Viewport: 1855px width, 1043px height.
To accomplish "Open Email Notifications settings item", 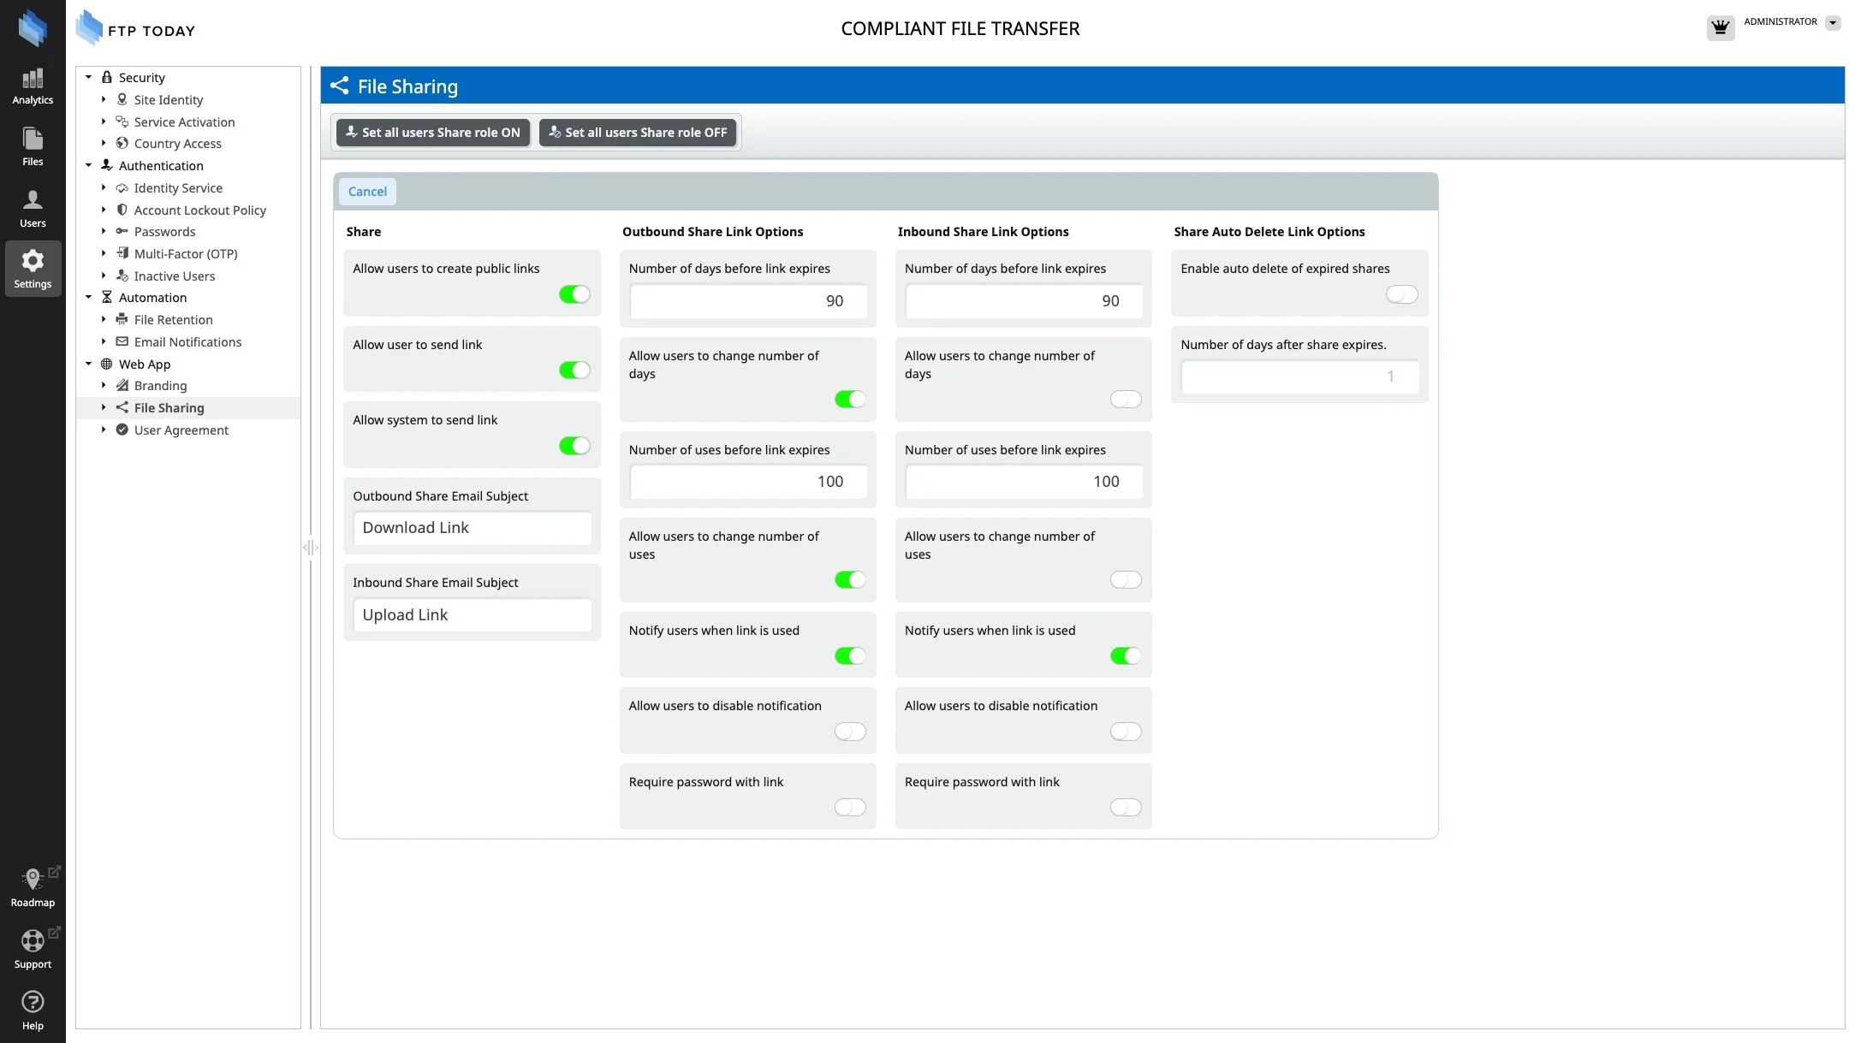I will (x=187, y=342).
